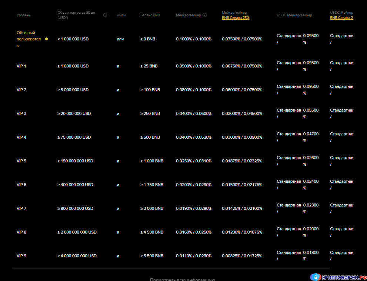This screenshot has width=367, height=281.
Task: Click the и/или column header
Action: [121, 15]
